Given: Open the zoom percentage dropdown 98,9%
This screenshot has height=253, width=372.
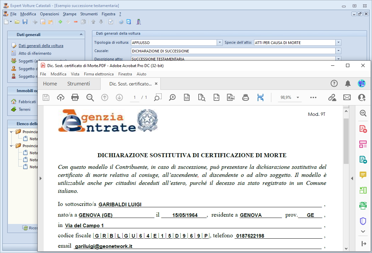Looking at the screenshot, I should coord(298,97).
